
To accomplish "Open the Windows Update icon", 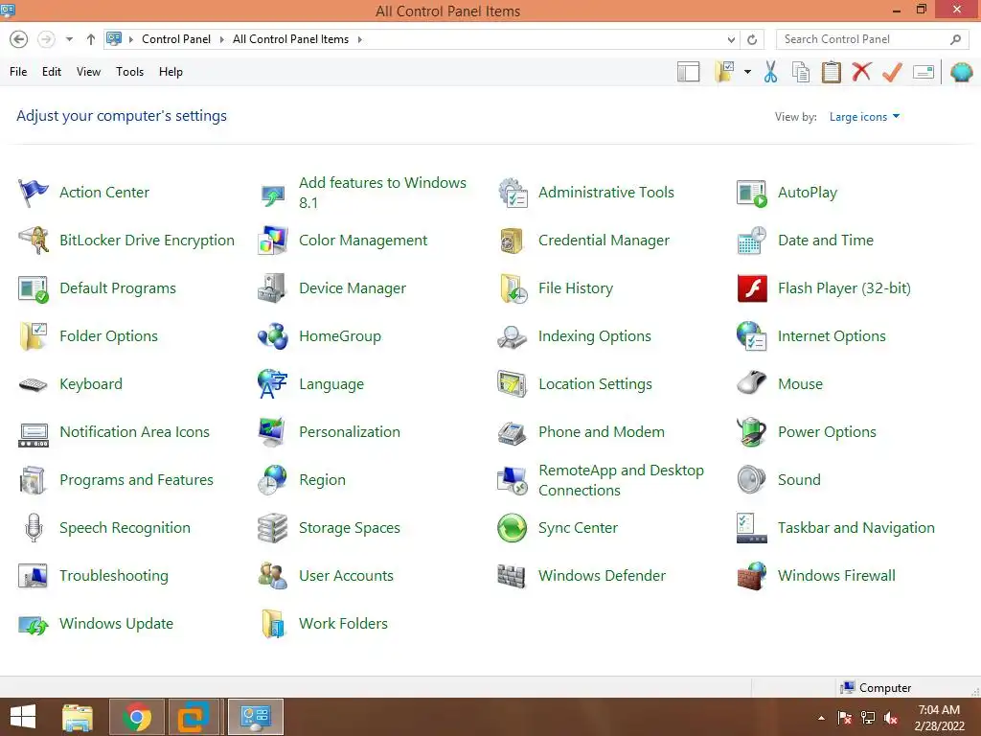I will pyautogui.click(x=34, y=624).
